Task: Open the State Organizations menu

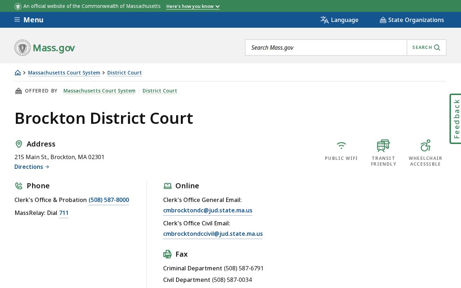Action: pyautogui.click(x=412, y=20)
